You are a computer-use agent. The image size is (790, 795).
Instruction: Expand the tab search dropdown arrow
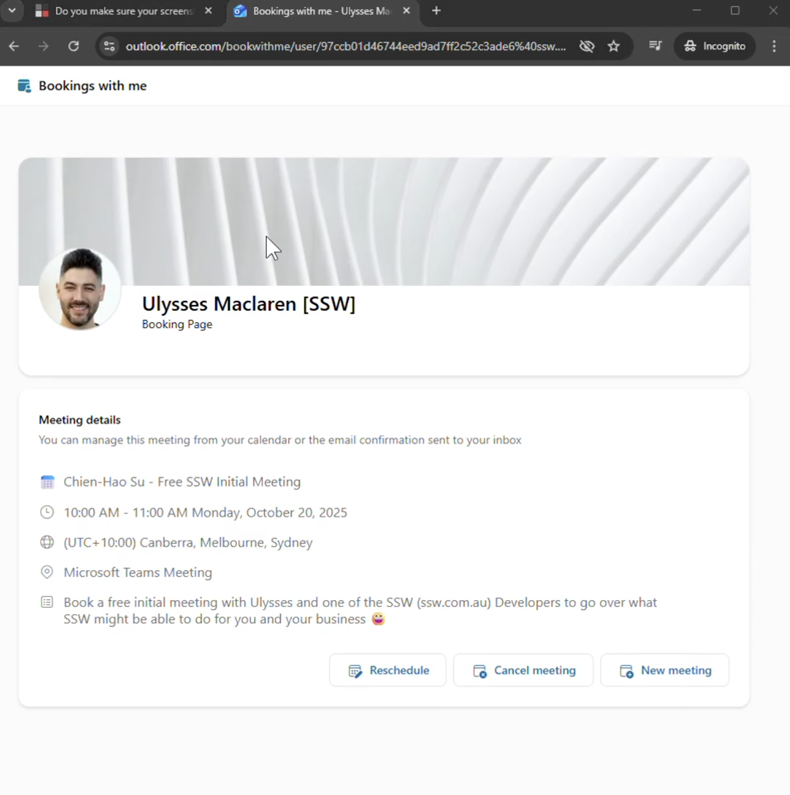click(x=11, y=11)
